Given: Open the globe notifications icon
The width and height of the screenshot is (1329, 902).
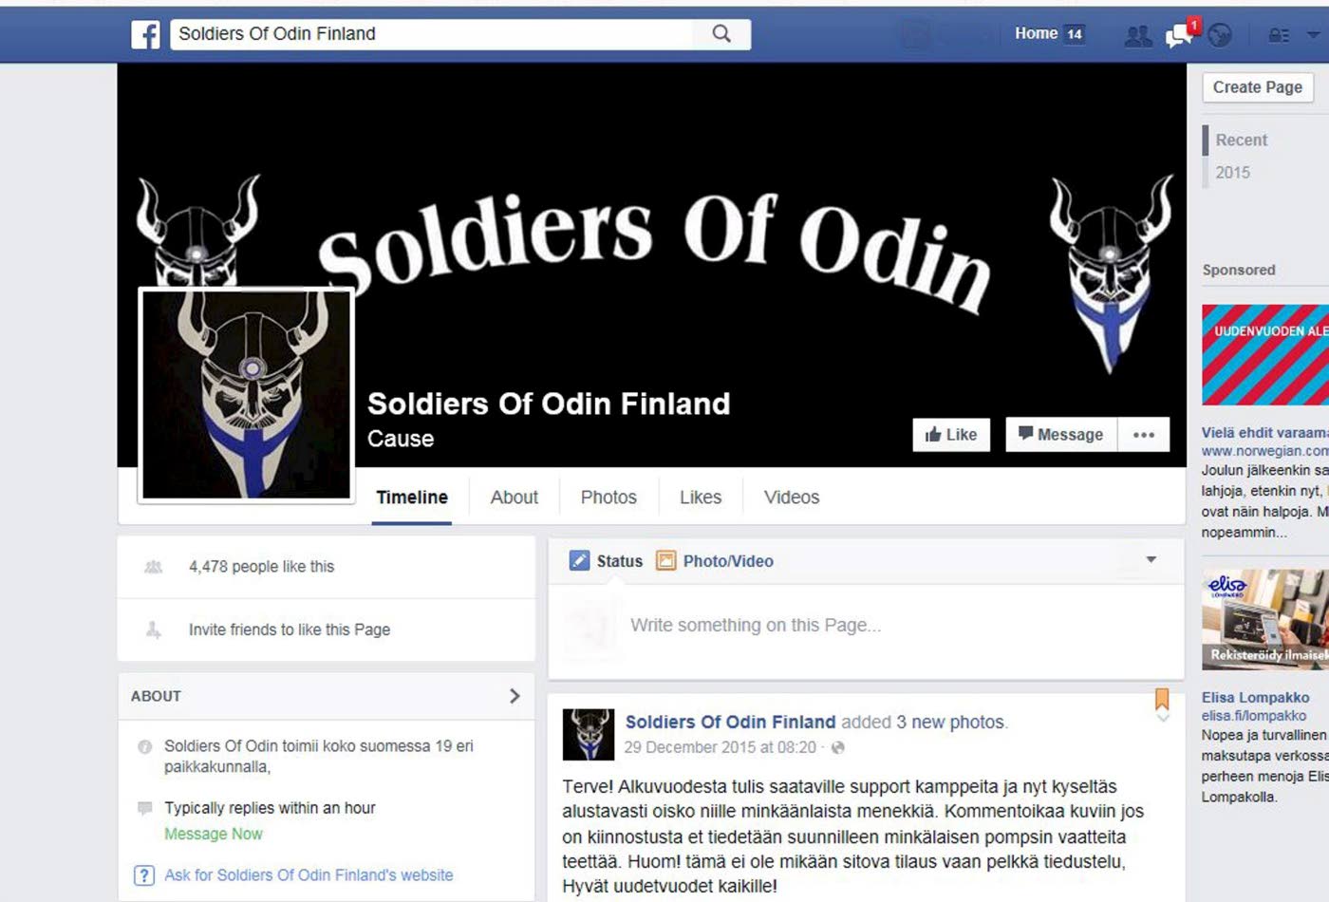Looking at the screenshot, I should tap(1220, 35).
